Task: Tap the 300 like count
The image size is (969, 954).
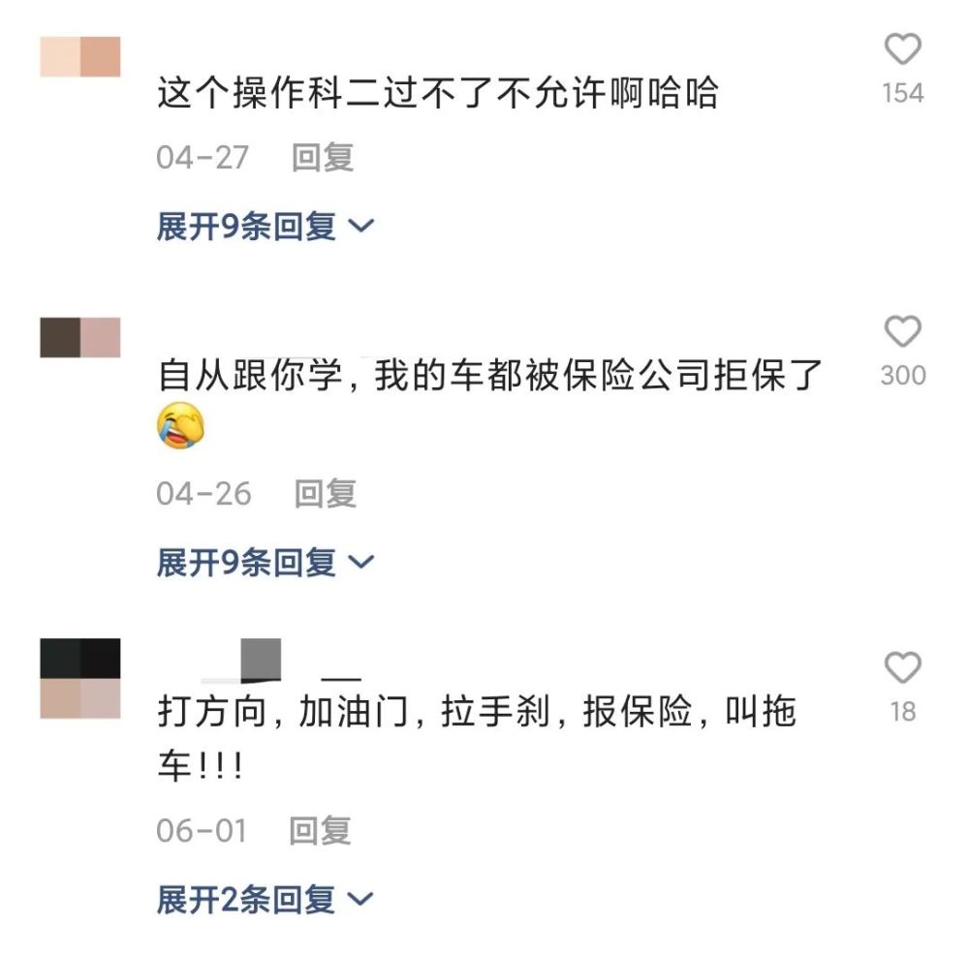Action: click(x=903, y=375)
